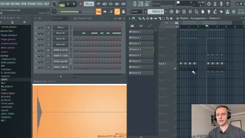
Task: Select the Paint brush tool in Playlist
Action: click(x=144, y=18)
